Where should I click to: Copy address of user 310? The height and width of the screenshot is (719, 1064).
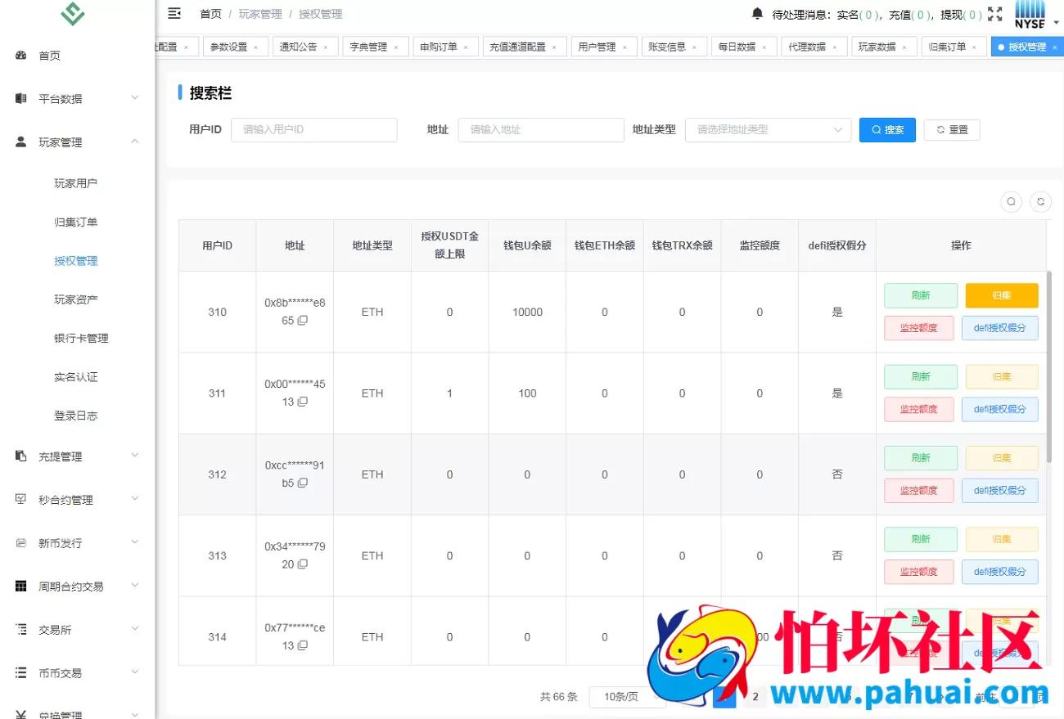(302, 321)
